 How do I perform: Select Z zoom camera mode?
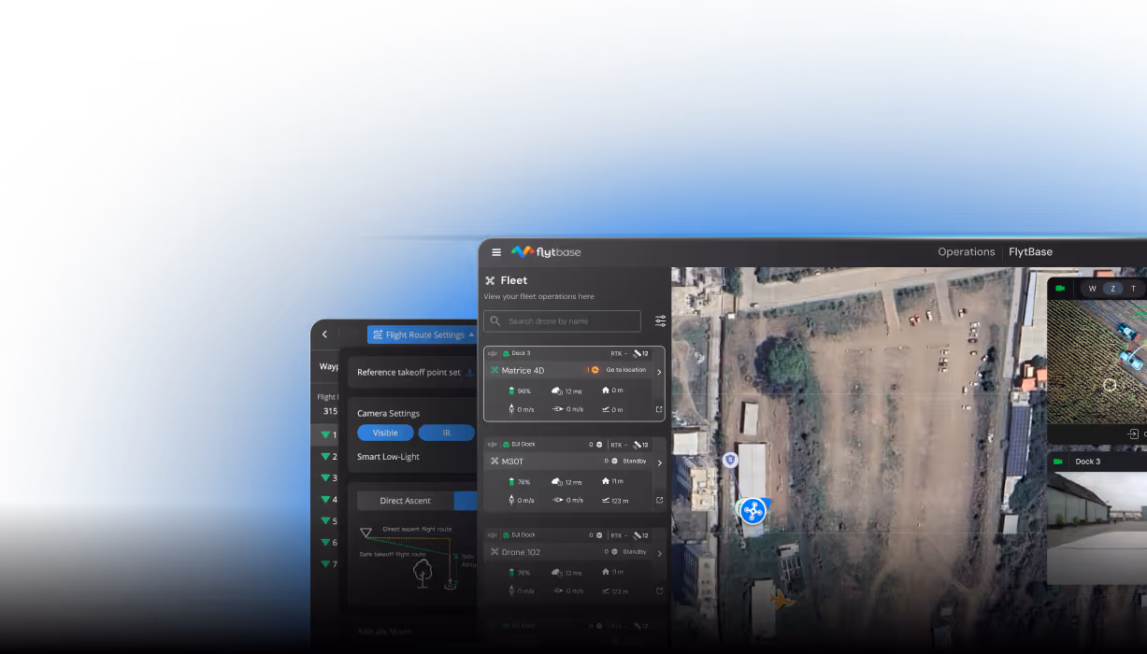1112,289
